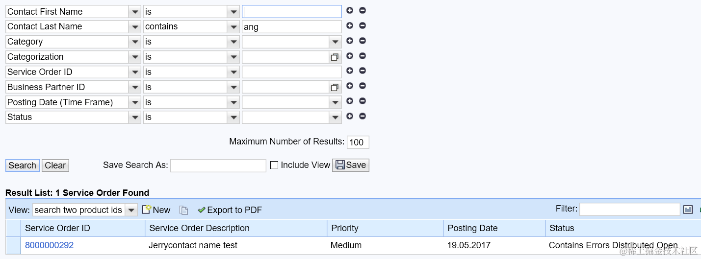Remove the Status search row
The image size is (701, 259).
(363, 116)
